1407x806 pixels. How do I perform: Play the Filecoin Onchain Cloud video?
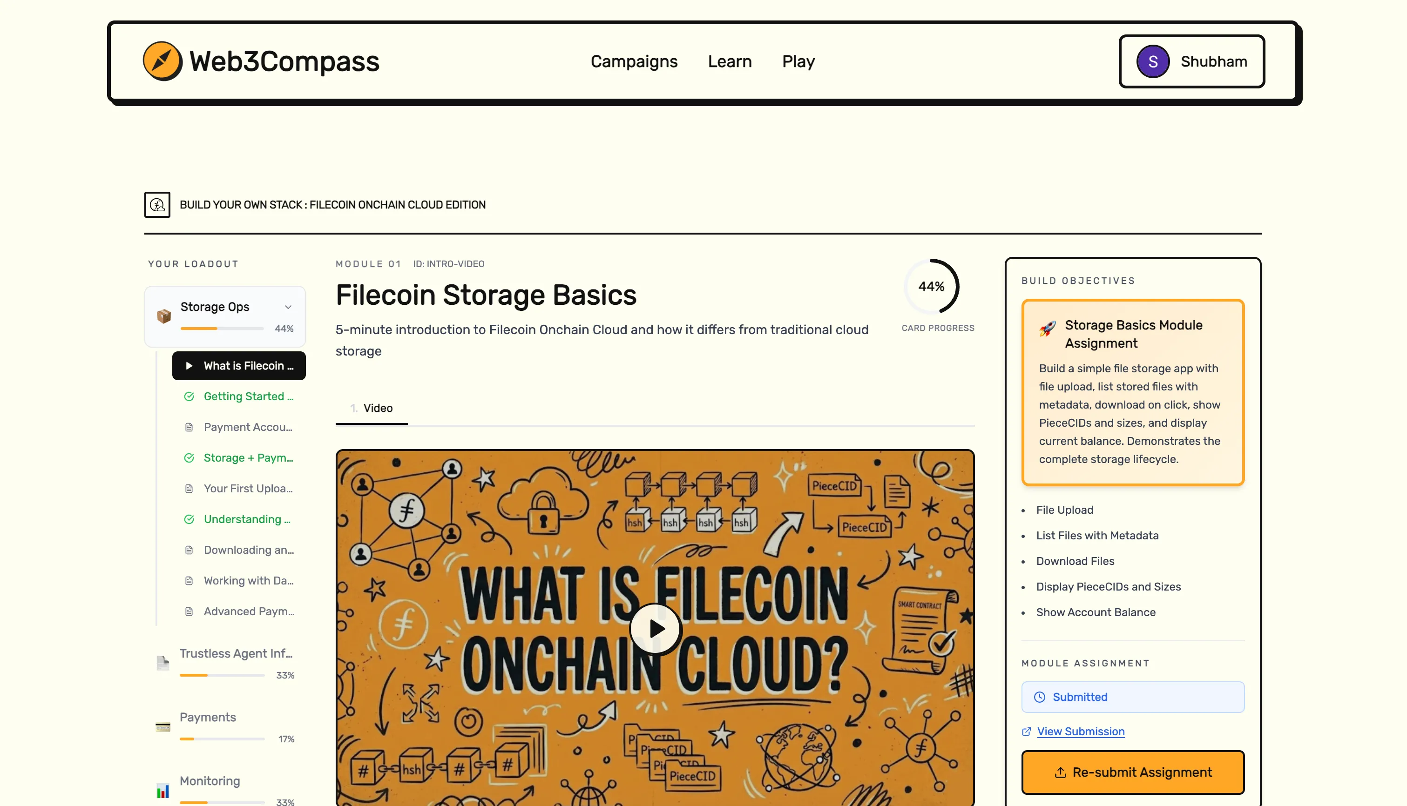point(656,629)
